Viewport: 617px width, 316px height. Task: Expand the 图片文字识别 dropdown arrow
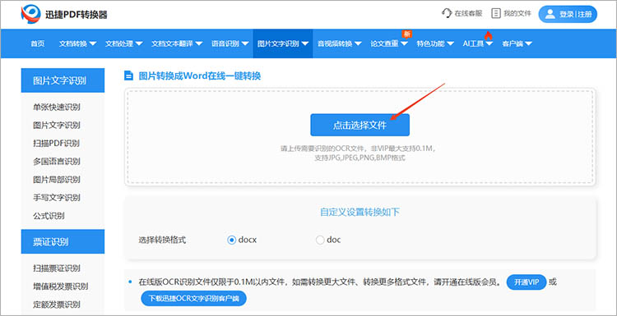pos(305,44)
